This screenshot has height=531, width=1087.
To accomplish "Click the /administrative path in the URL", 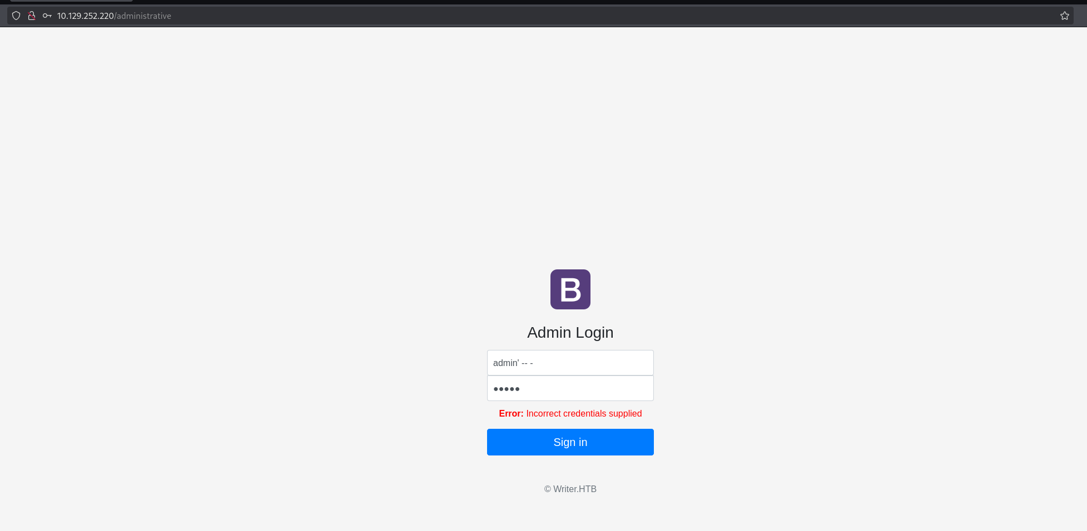I will pos(143,16).
